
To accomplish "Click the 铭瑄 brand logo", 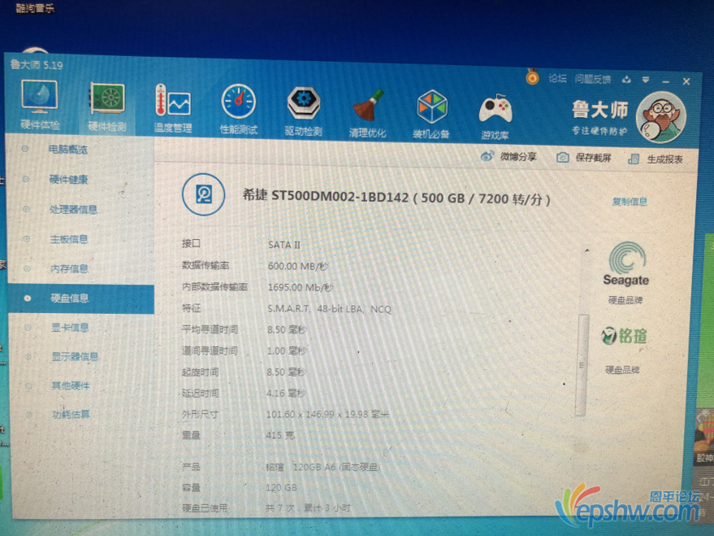I will click(623, 336).
